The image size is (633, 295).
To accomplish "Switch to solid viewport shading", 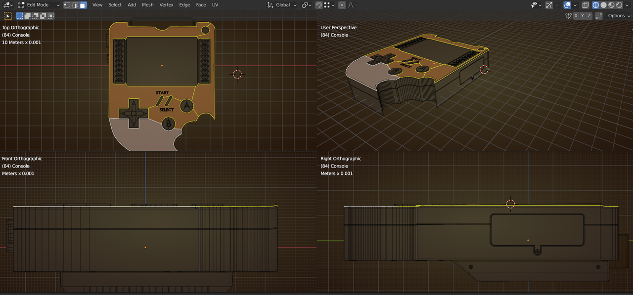I will (x=604, y=5).
